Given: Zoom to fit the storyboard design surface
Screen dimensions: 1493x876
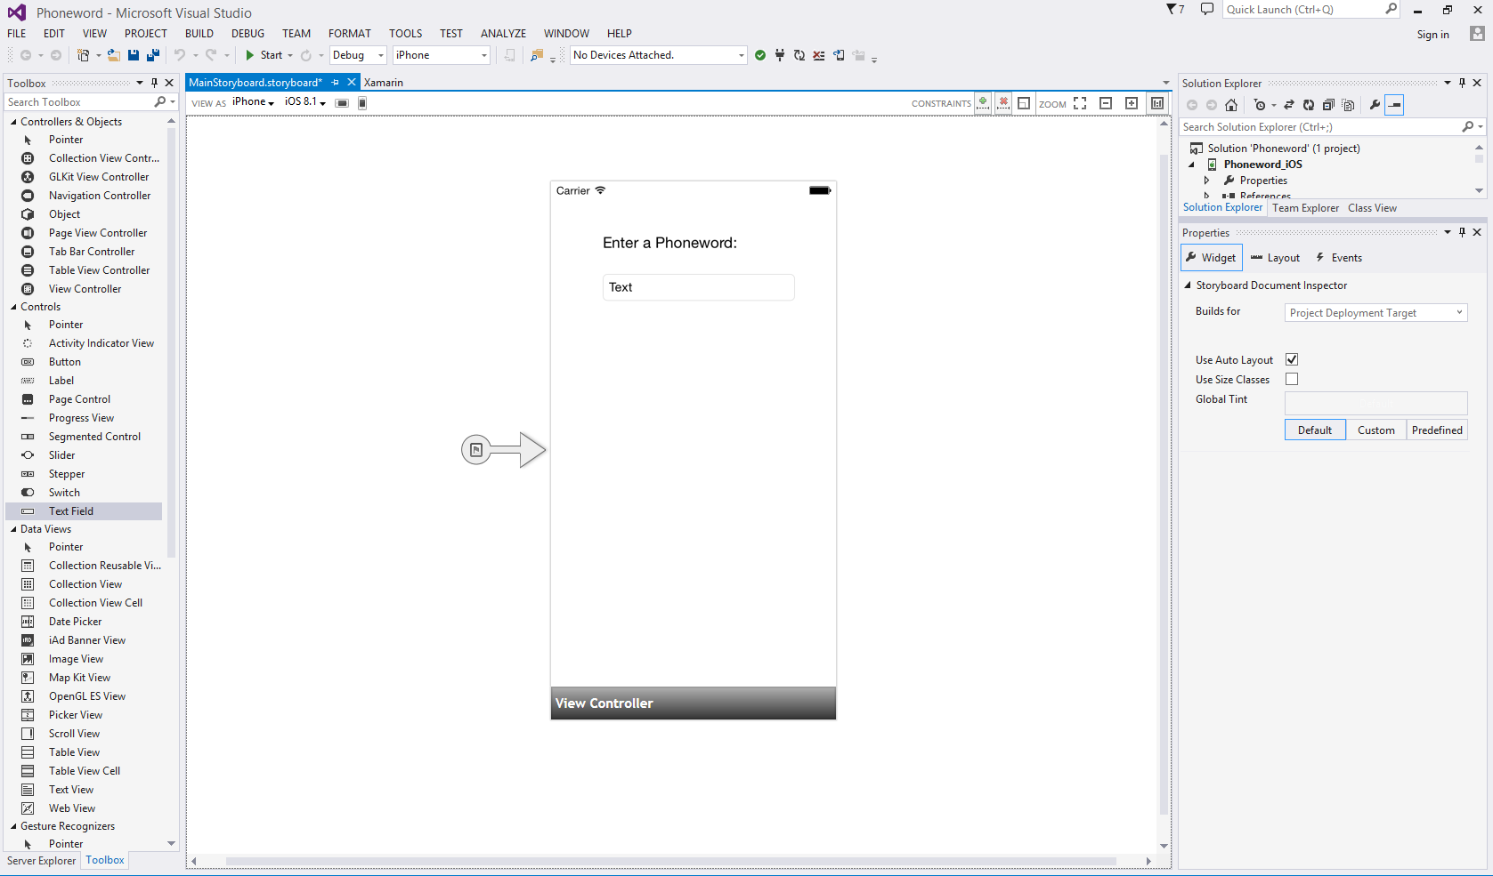Looking at the screenshot, I should click(x=1080, y=103).
